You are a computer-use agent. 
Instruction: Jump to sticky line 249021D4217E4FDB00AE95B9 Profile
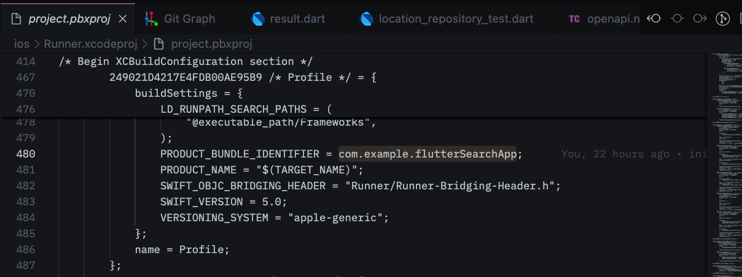[243, 77]
